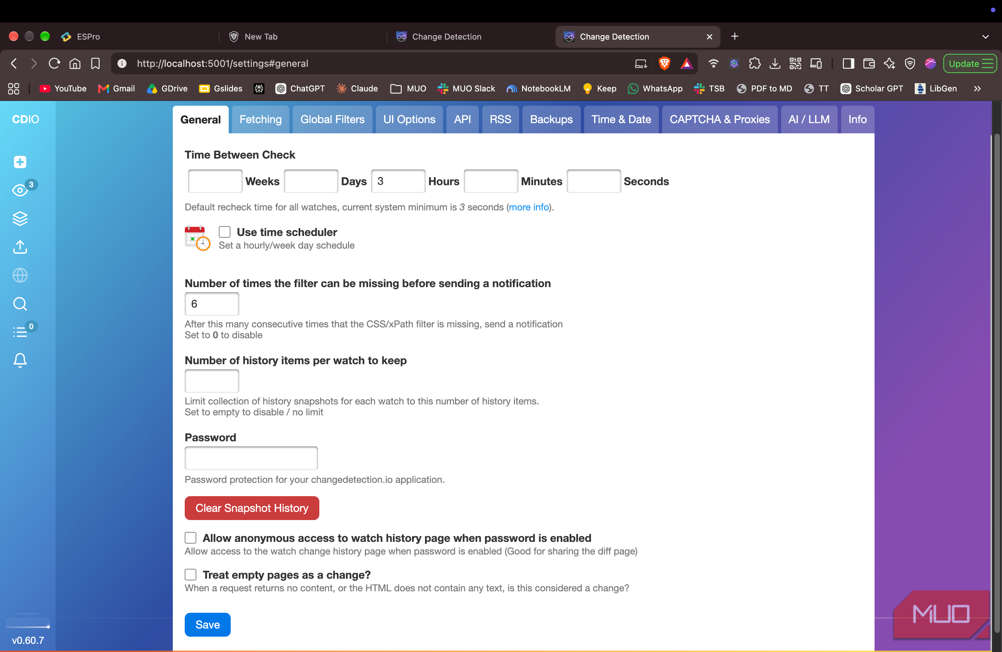Click the Brave Shields lion icon
The width and height of the screenshot is (1002, 652).
(x=664, y=64)
